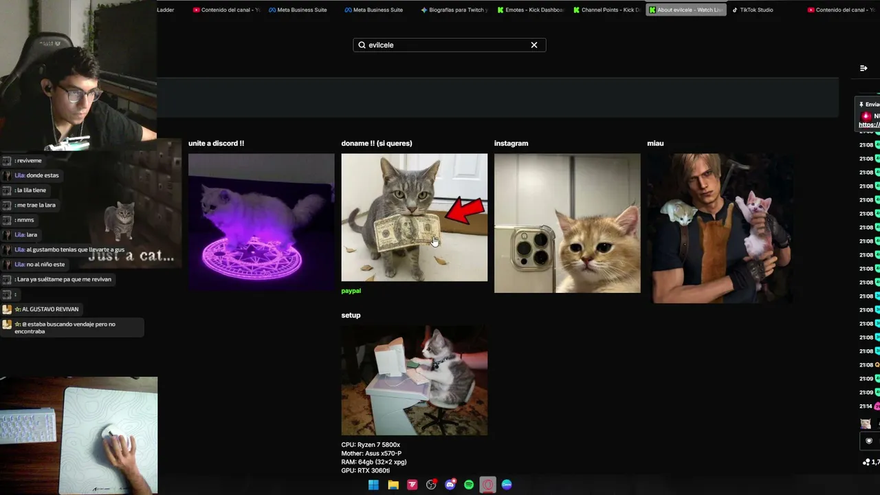Viewport: 880px width, 495px height.
Task: Click the 'miau' panel heading
Action: coord(655,143)
